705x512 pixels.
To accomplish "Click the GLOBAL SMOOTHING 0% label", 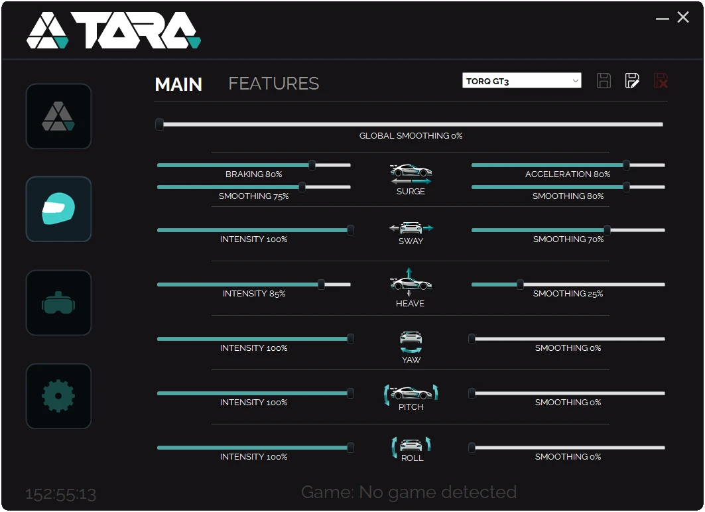I will pyautogui.click(x=411, y=136).
